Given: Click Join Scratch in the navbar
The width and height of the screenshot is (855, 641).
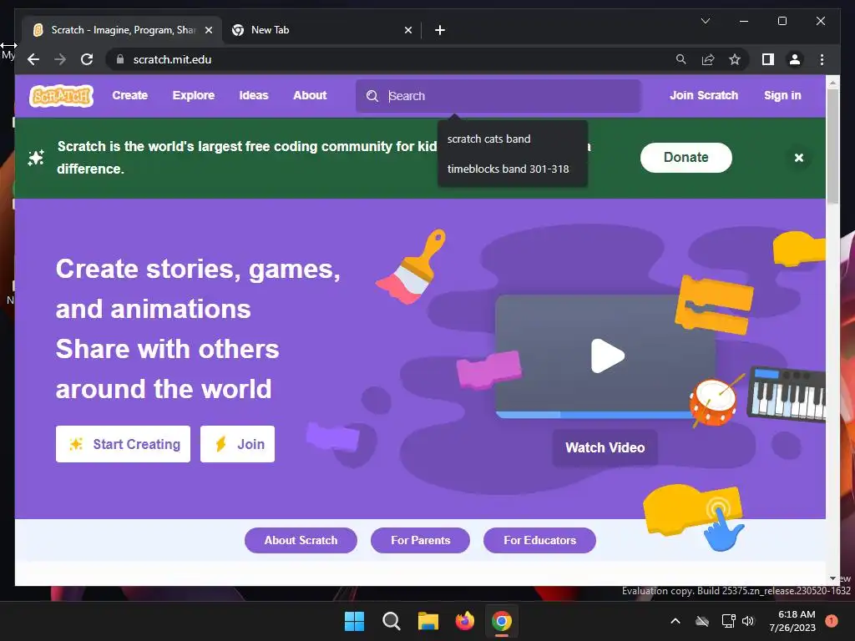Looking at the screenshot, I should click(703, 95).
